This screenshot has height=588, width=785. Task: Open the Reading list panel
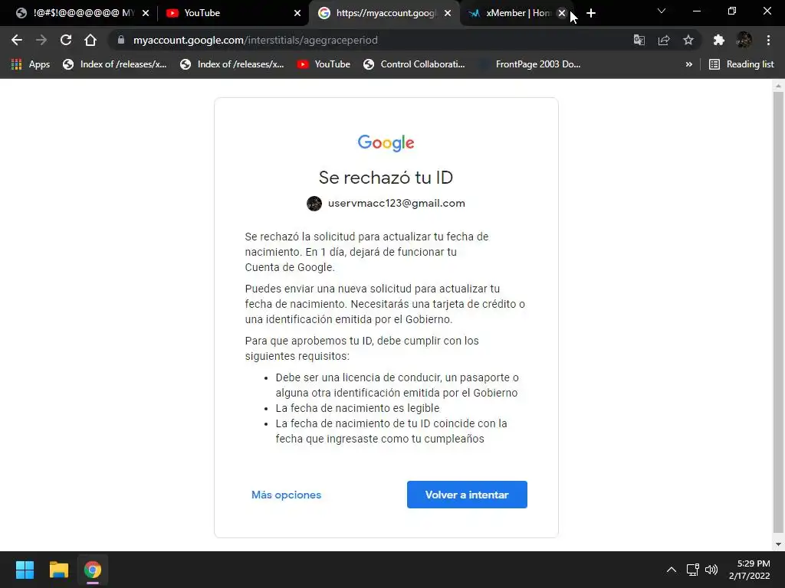pyautogui.click(x=741, y=64)
